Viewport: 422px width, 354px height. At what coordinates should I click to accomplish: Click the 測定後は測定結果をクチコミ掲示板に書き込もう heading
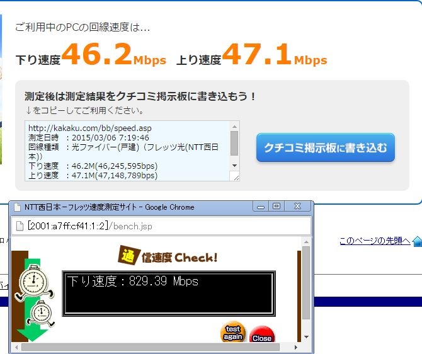pyautogui.click(x=140, y=96)
